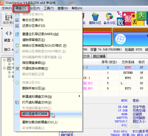The width and height of the screenshot is (148, 136).
Task: Expand first disk's child partition node
Action: [x=9, y=64]
